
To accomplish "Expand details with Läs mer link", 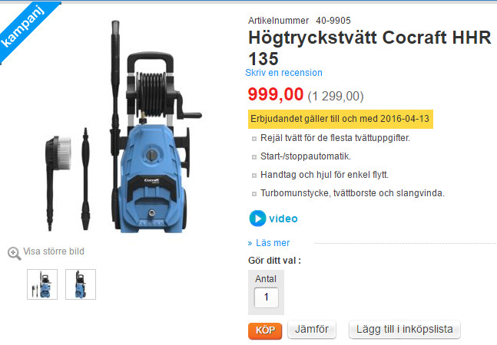I will click(273, 243).
